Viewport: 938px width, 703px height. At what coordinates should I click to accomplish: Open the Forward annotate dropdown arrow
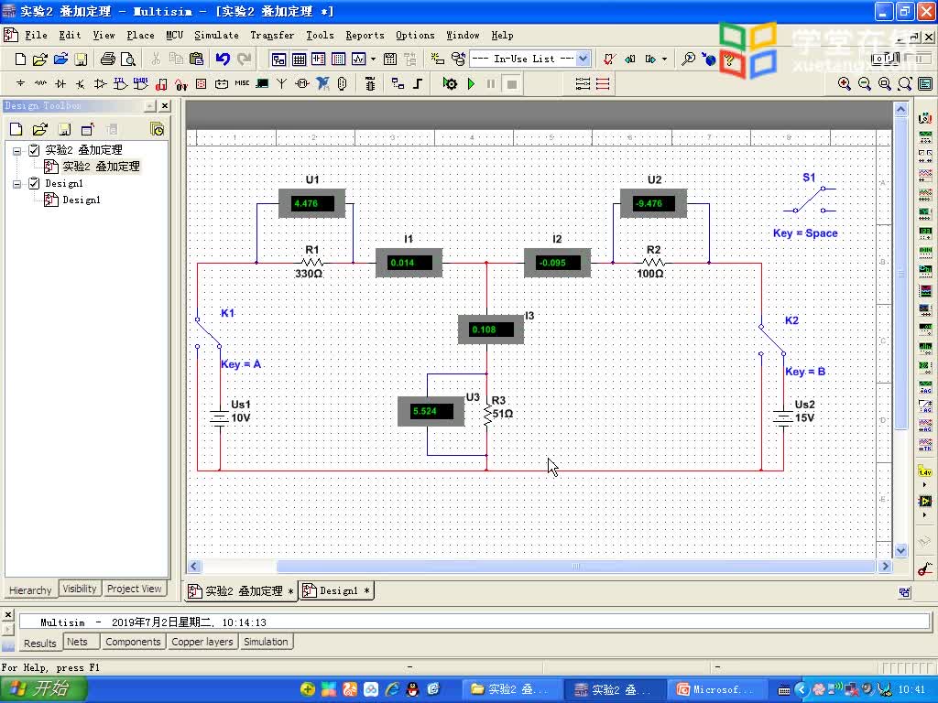click(664, 59)
